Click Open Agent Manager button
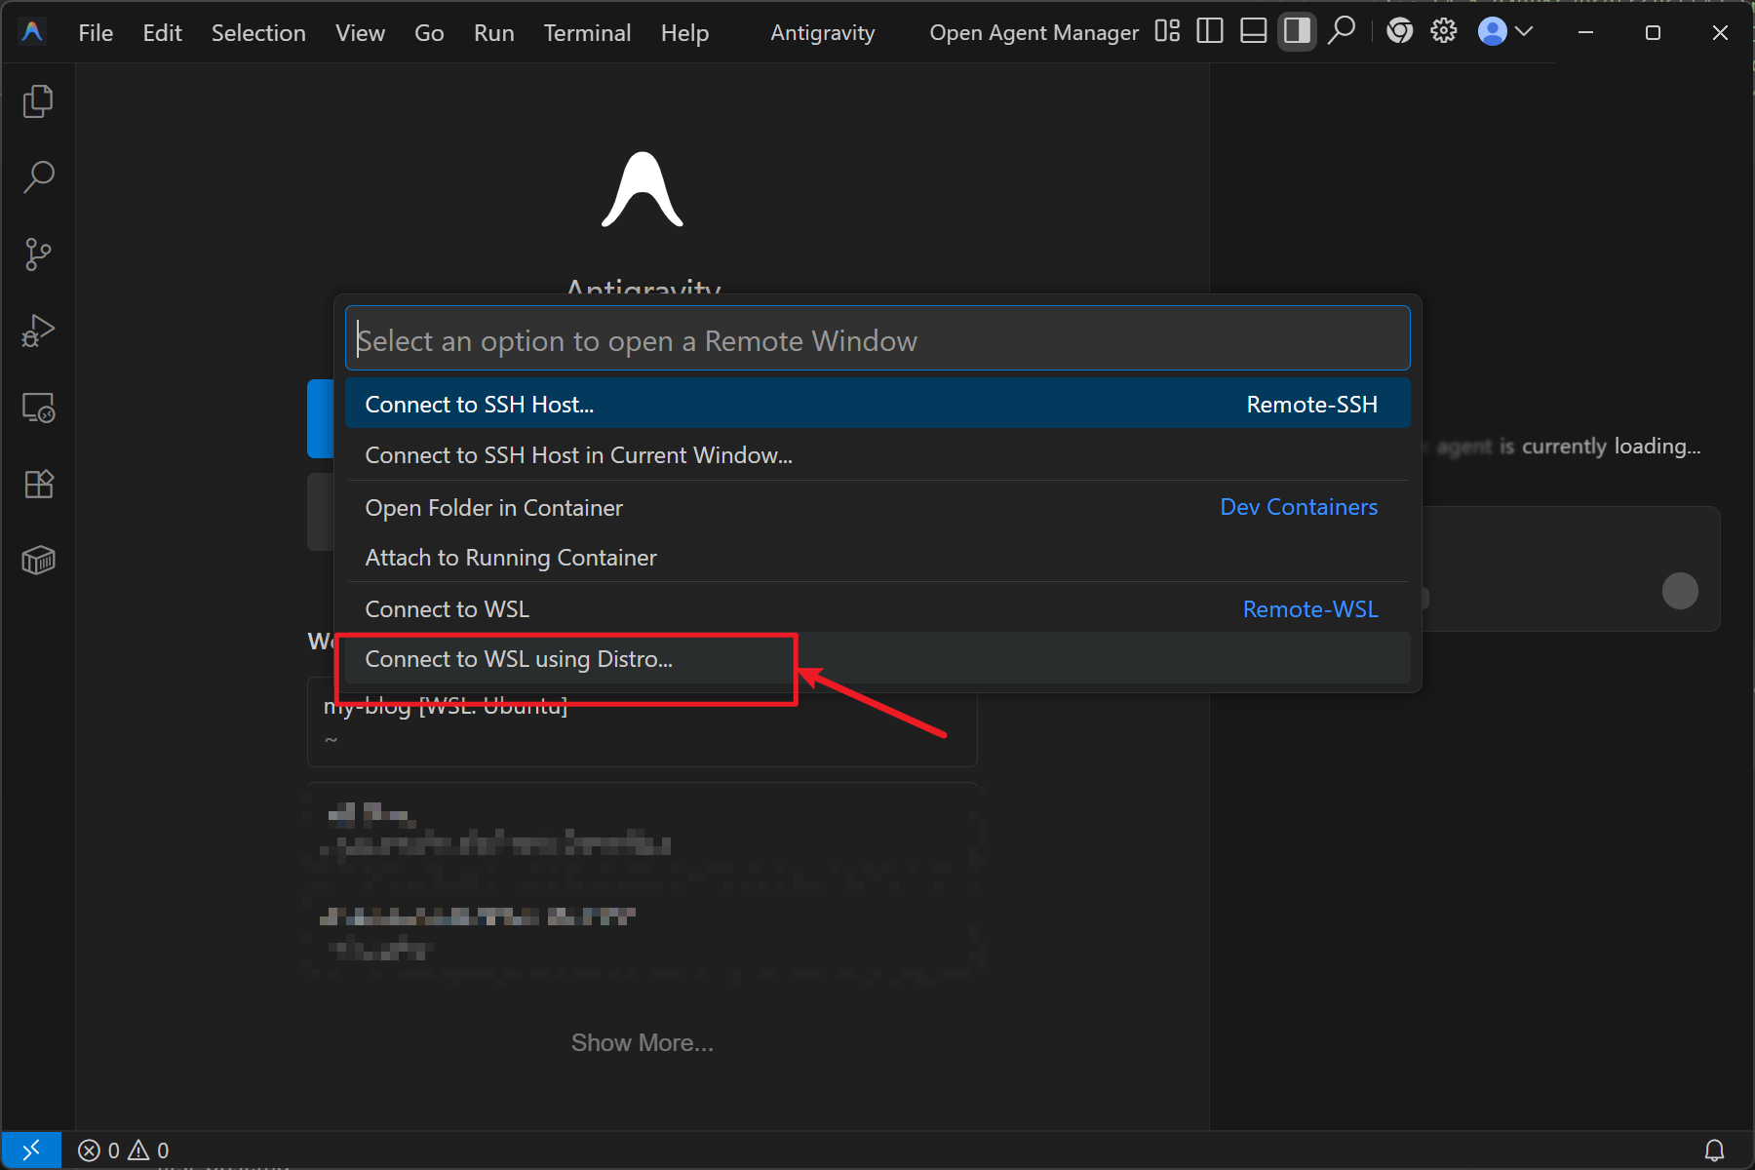 1033,33
